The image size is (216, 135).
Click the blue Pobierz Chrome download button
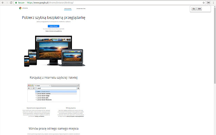[54, 26]
